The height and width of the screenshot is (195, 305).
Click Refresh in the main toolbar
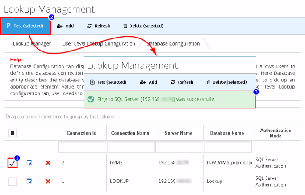(99, 26)
